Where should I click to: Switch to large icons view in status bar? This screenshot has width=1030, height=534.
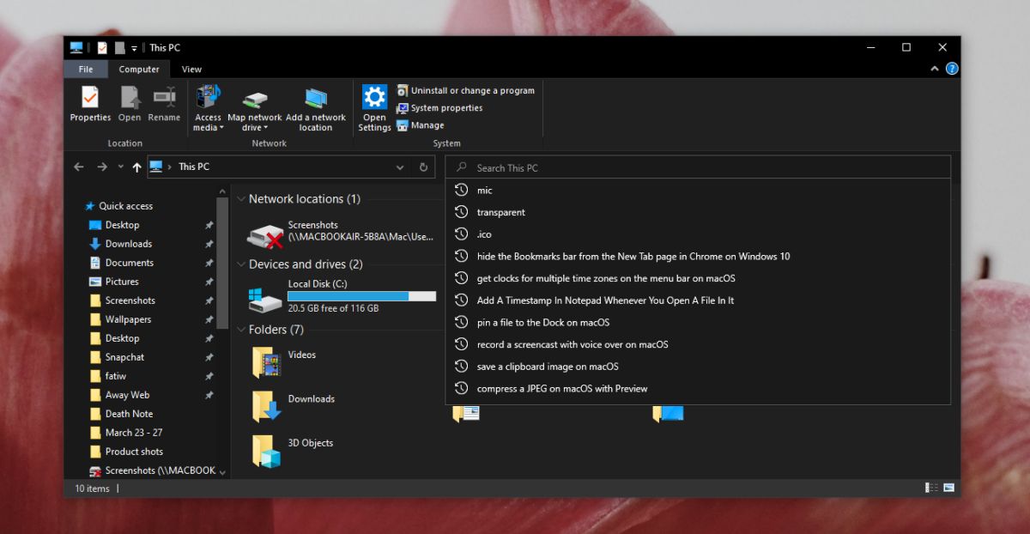949,488
